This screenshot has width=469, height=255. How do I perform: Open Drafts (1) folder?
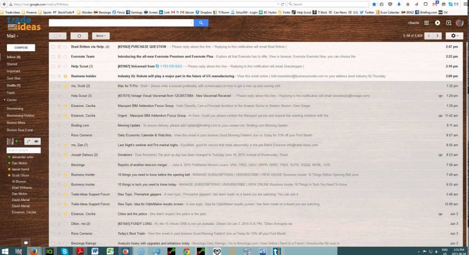(x=13, y=85)
